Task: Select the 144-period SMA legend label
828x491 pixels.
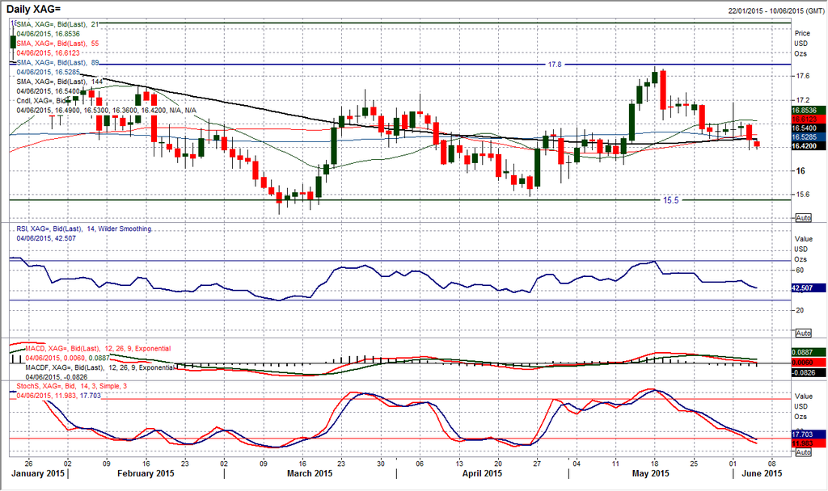Action: pyautogui.click(x=60, y=82)
